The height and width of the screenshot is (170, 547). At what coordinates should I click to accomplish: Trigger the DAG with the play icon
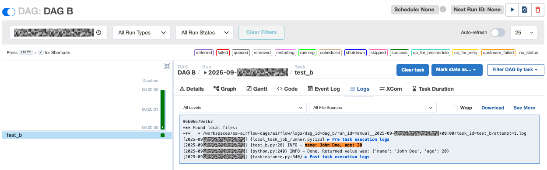pyautogui.click(x=512, y=10)
